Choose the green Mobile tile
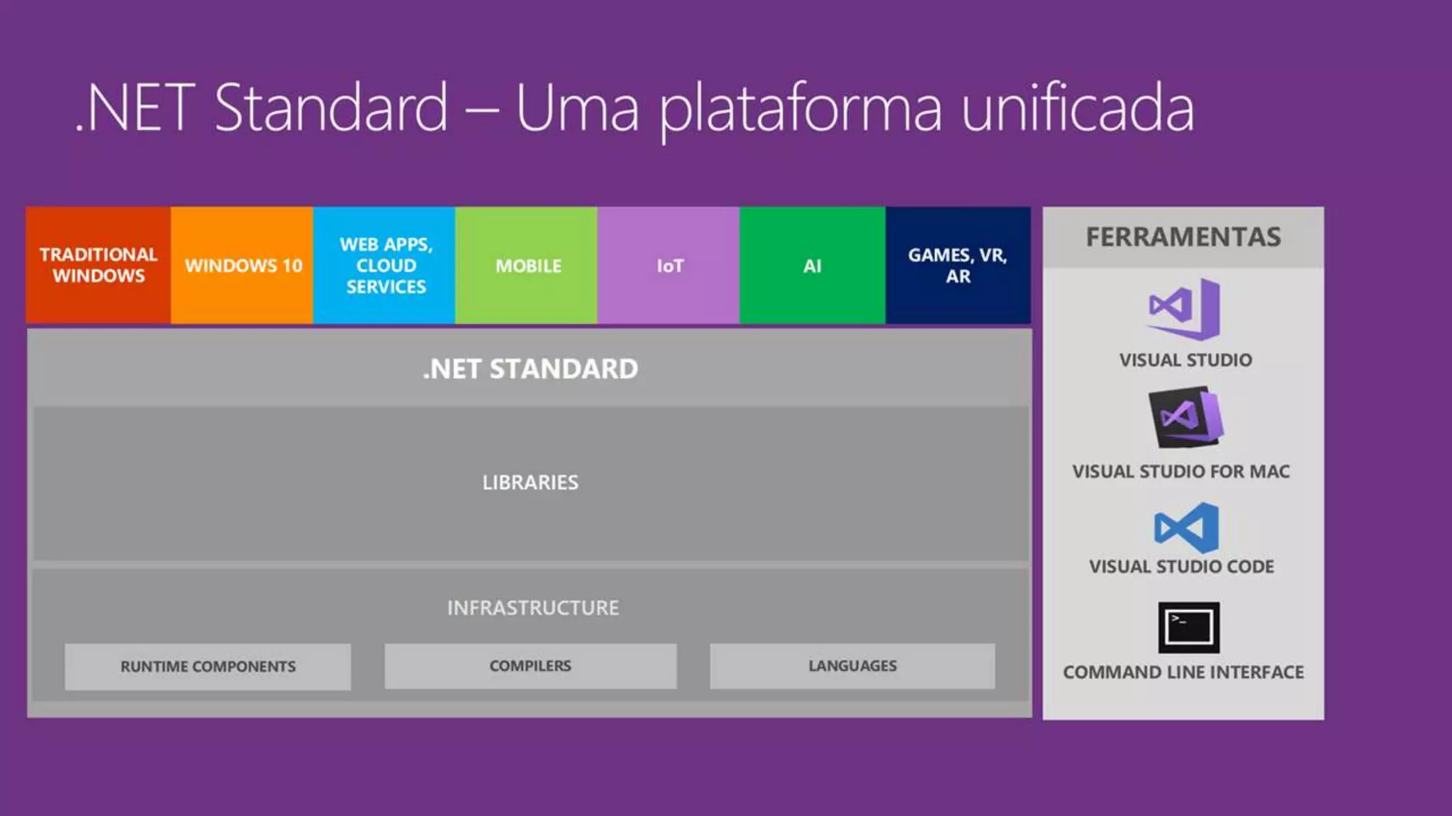The width and height of the screenshot is (1452, 816). pos(527,266)
